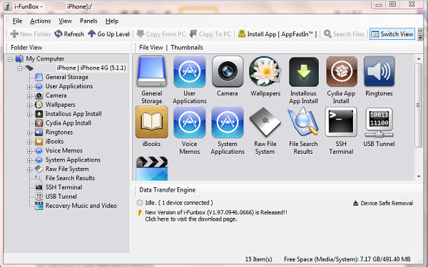428x267 pixels.
Task: Open the Installous App Install thumbnail
Action: point(304,72)
